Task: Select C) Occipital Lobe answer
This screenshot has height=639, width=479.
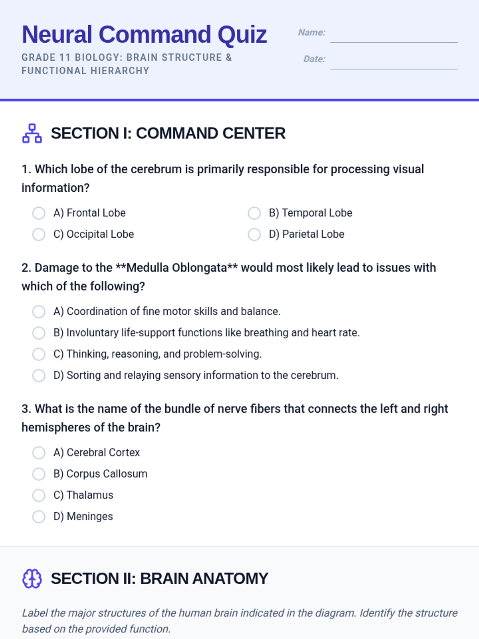Action: pyautogui.click(x=39, y=234)
